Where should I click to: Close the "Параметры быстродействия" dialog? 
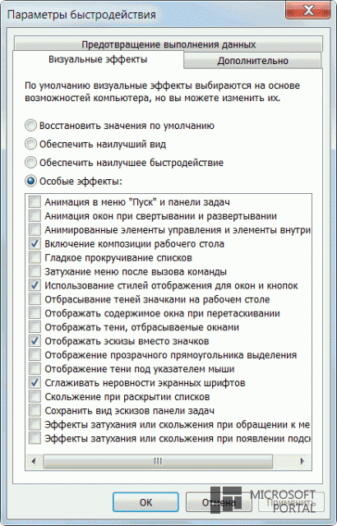pyautogui.click(x=308, y=11)
